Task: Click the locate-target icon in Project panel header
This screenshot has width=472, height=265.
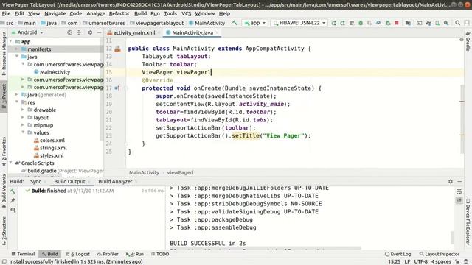Action: 69,32
